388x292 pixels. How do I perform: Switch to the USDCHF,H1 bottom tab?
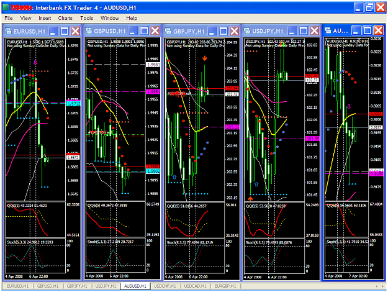pos(165,286)
